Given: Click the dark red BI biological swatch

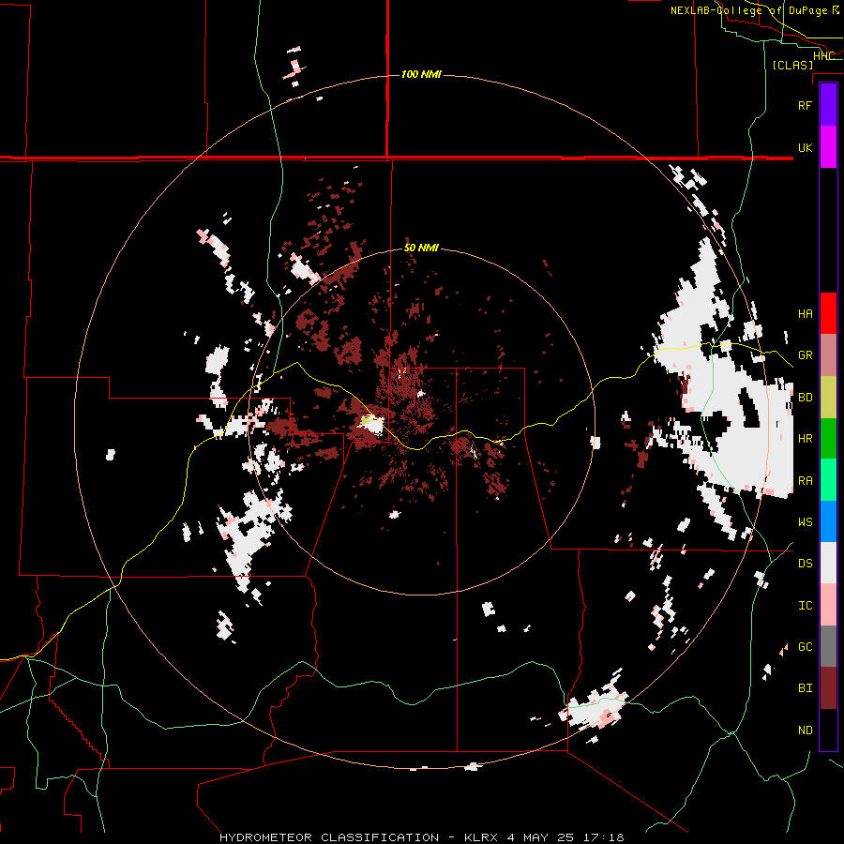Looking at the screenshot, I should (x=828, y=688).
